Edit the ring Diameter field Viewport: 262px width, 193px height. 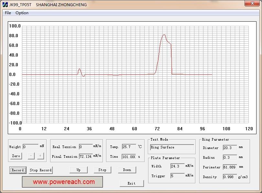[230, 148]
